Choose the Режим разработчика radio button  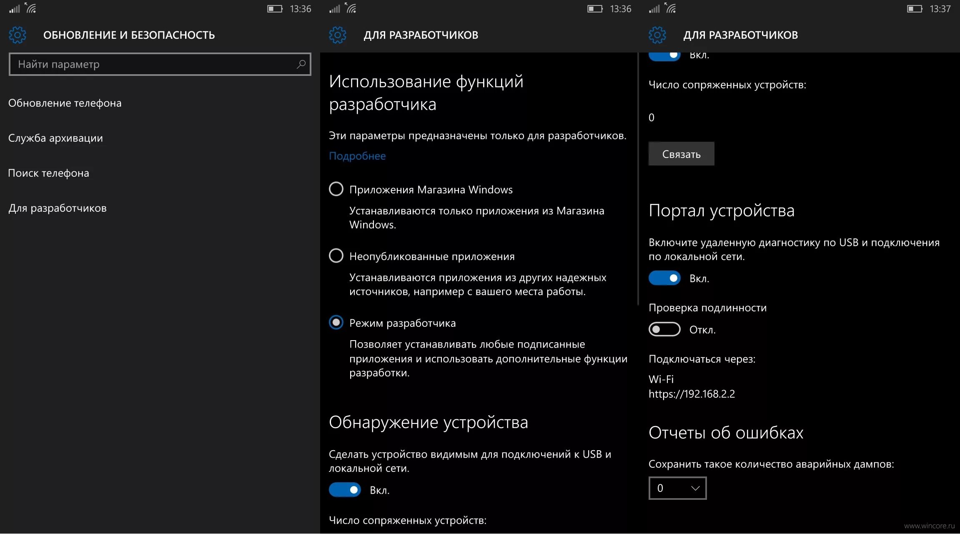336,322
